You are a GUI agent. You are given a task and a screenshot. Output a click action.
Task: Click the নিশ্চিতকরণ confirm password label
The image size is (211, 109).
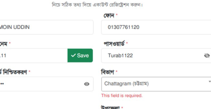13,72
